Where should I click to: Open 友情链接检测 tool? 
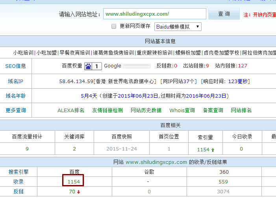pos(107,110)
